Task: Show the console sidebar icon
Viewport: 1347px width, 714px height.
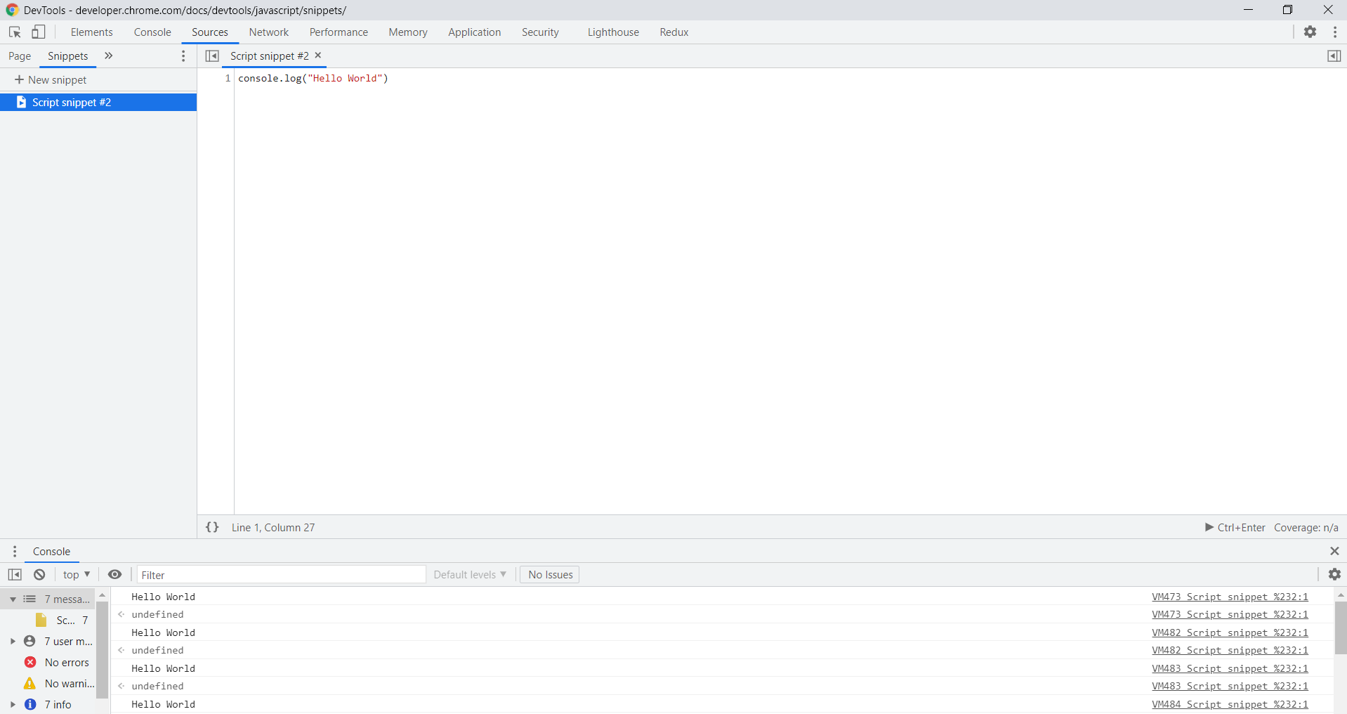Action: click(x=15, y=574)
